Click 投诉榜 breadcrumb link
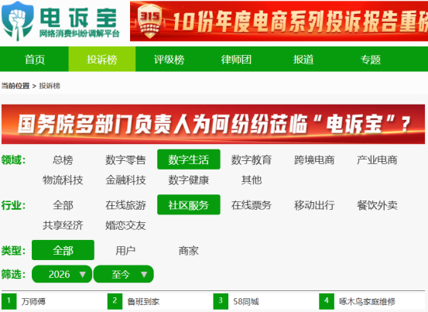The image size is (428, 312). coord(50,86)
